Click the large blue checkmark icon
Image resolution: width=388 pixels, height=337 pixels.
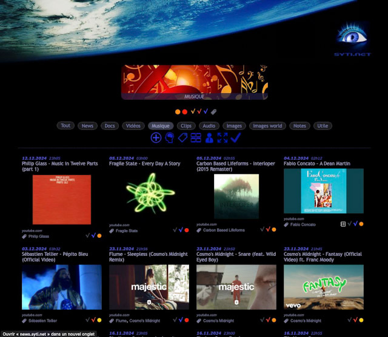pyautogui.click(x=236, y=137)
